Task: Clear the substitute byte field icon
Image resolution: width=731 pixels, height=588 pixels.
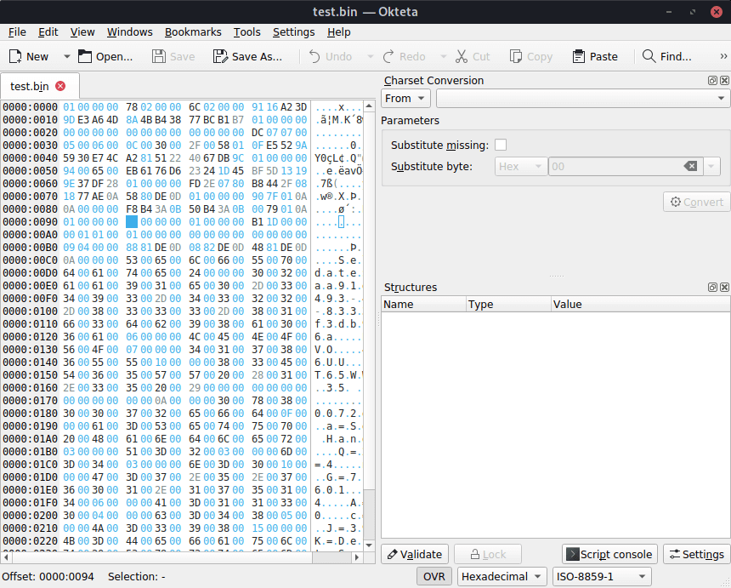Action: (690, 166)
